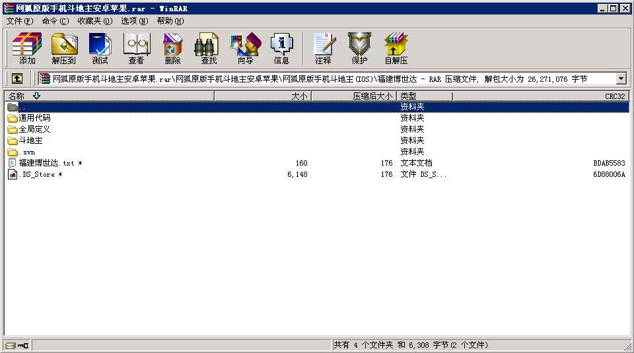Screen dimensions: 634x353
Task: Click the View (查看) toolbar icon
Action: (136, 48)
